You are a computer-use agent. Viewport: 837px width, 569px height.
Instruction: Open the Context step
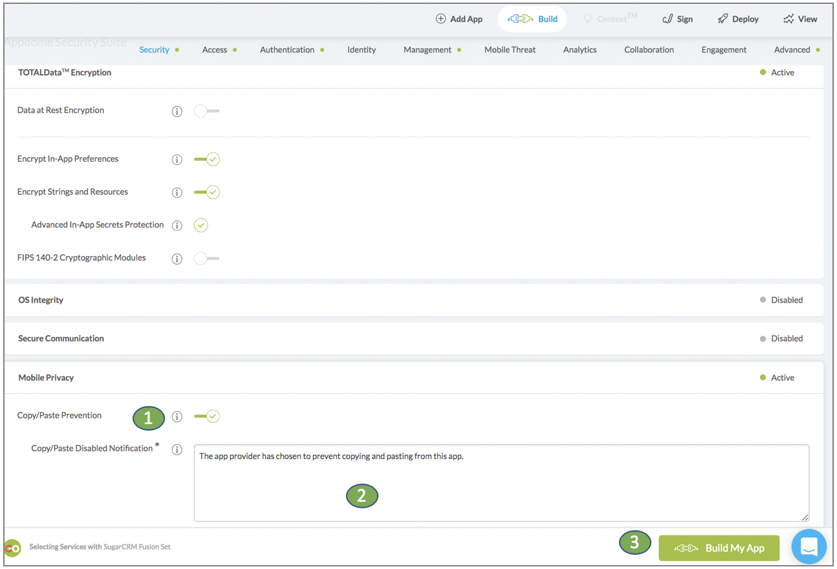(610, 19)
